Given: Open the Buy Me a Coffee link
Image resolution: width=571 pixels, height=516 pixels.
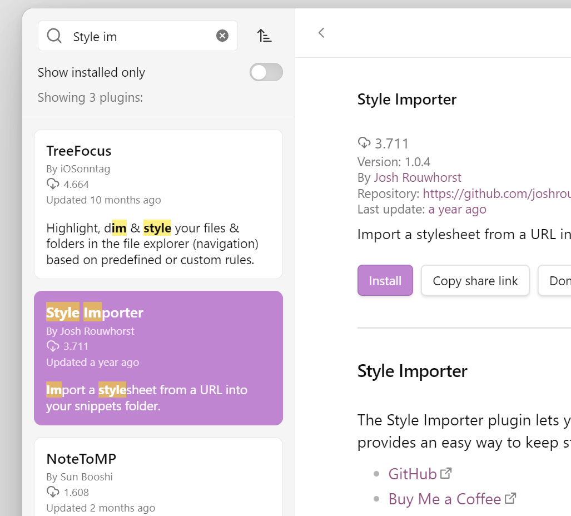Looking at the screenshot, I should 444,499.
